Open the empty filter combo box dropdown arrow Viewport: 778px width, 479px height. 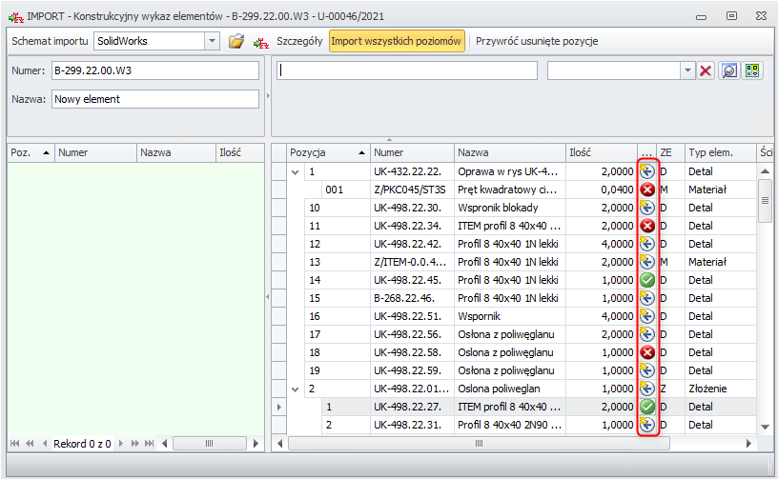(687, 71)
